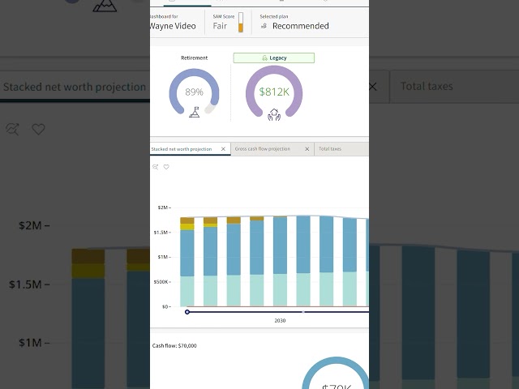Image resolution: width=519 pixels, height=389 pixels.
Task: Click the timeline slider start handle
Action: tap(187, 312)
